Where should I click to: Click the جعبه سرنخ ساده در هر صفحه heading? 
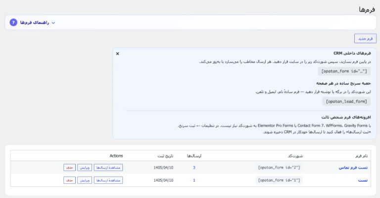(x=343, y=83)
